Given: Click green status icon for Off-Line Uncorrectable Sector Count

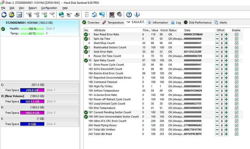Looking at the screenshot, I should (x=86, y=117).
